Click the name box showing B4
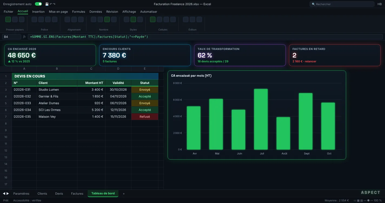 pyautogui.click(x=11, y=37)
